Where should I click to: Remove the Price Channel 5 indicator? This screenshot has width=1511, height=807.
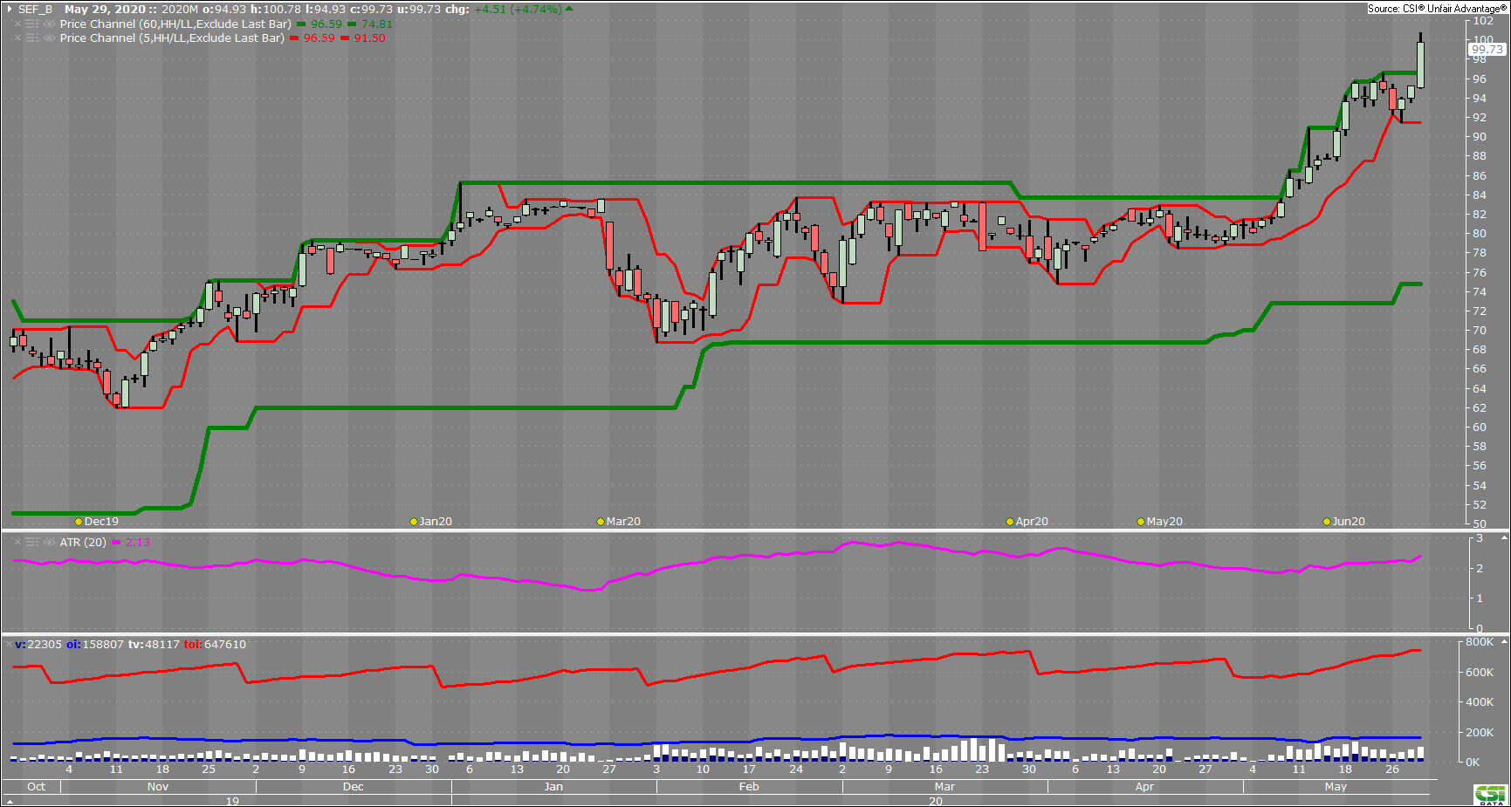17,38
